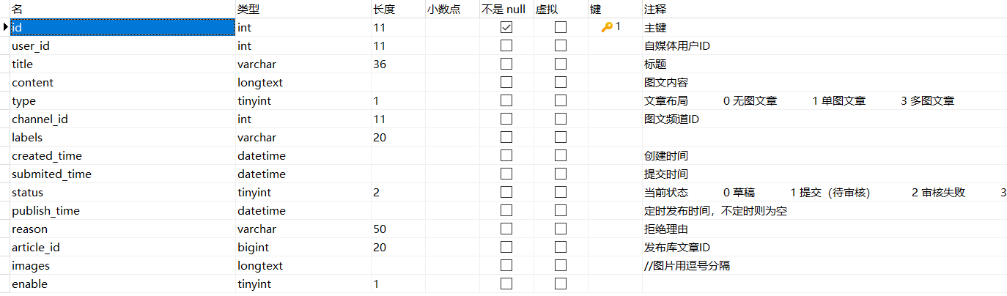Screen dimensions: 1007x296
Task: Open the type cell showing varchar for title
Action: [257, 64]
